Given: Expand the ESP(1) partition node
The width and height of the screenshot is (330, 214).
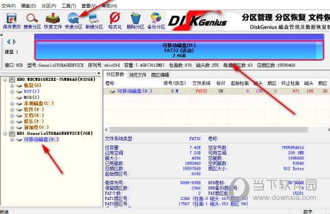Looking at the screenshot, I should coord(12,92).
